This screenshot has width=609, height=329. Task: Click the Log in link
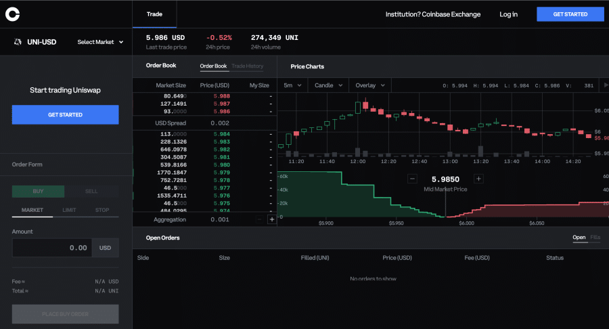[x=508, y=14]
